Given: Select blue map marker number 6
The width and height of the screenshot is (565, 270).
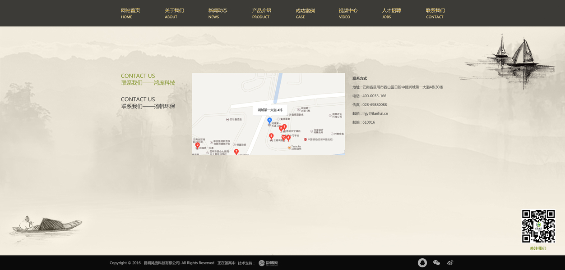Looking at the screenshot, I should [269, 121].
